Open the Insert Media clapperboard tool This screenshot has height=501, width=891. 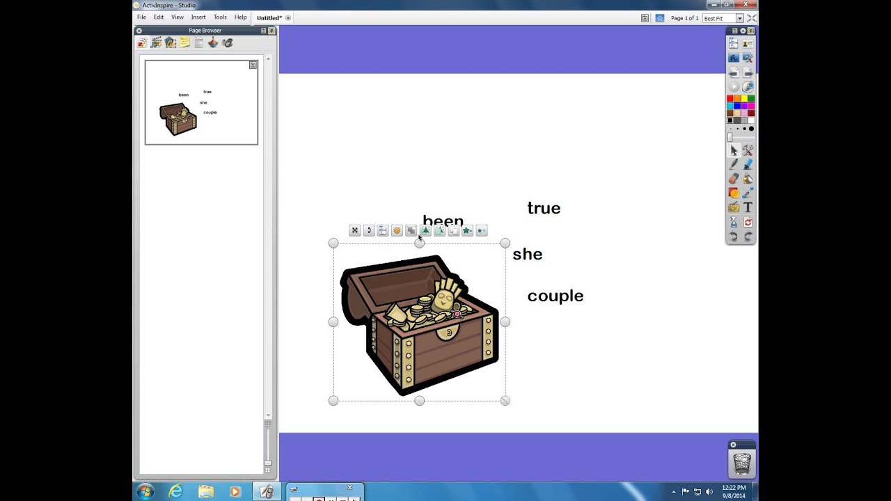[734, 207]
